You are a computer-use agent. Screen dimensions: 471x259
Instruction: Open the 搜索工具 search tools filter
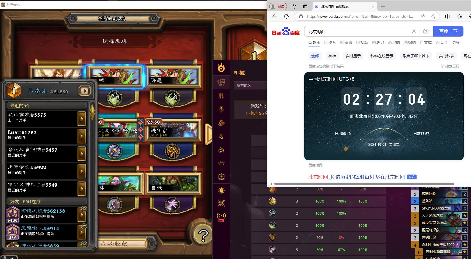click(x=450, y=66)
